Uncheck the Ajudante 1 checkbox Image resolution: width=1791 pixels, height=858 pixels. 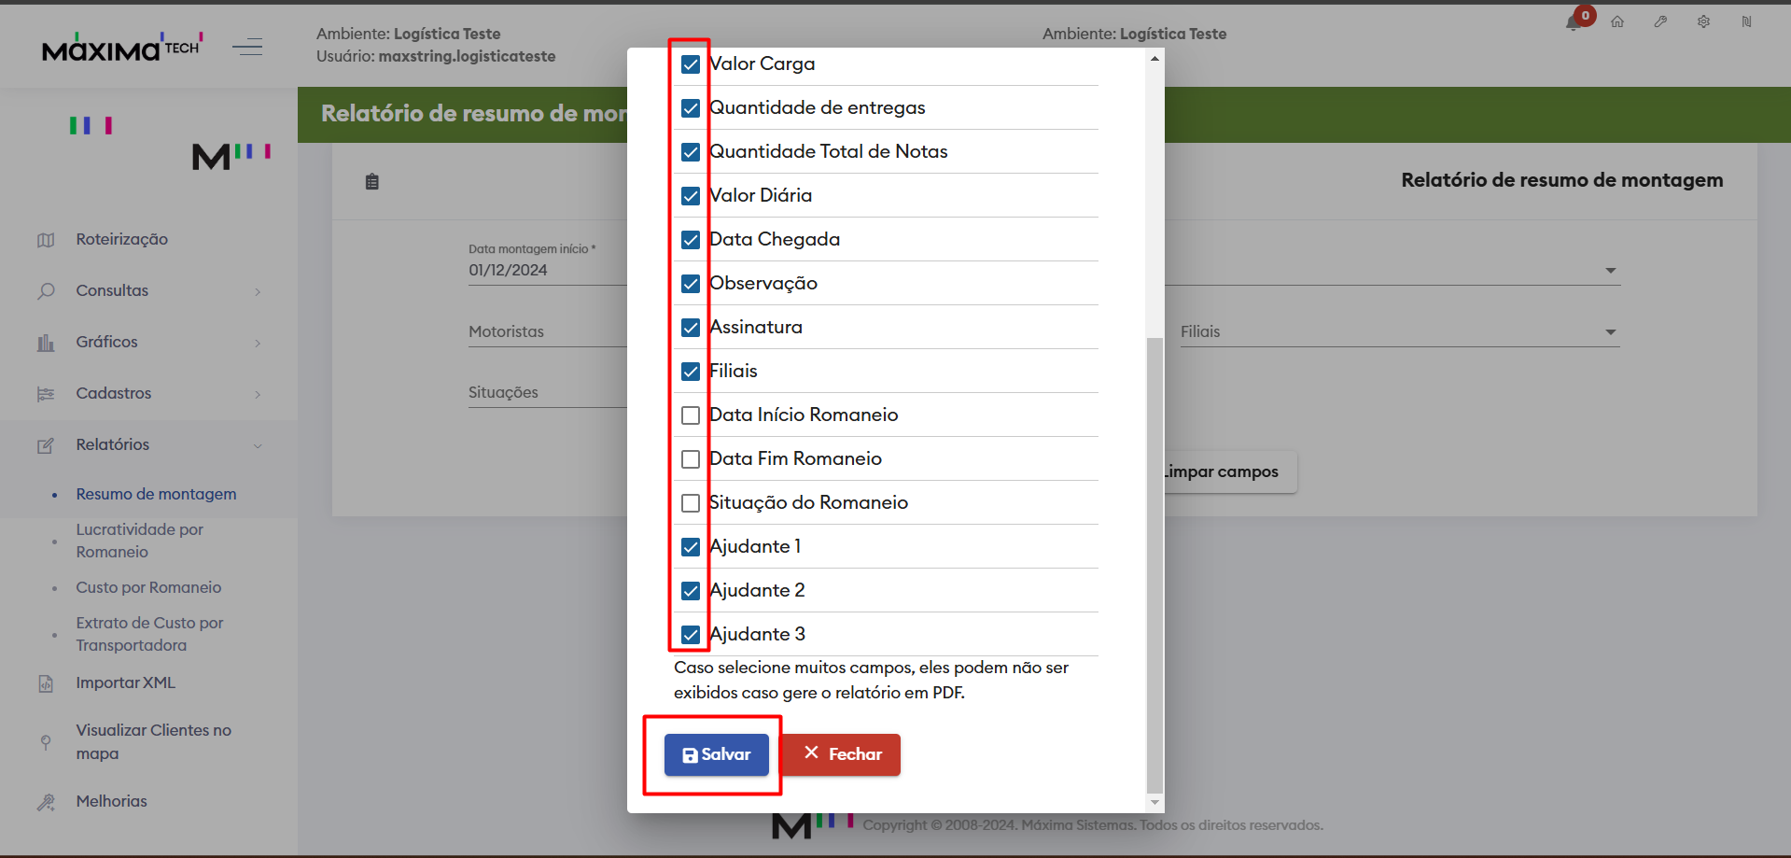[691, 547]
